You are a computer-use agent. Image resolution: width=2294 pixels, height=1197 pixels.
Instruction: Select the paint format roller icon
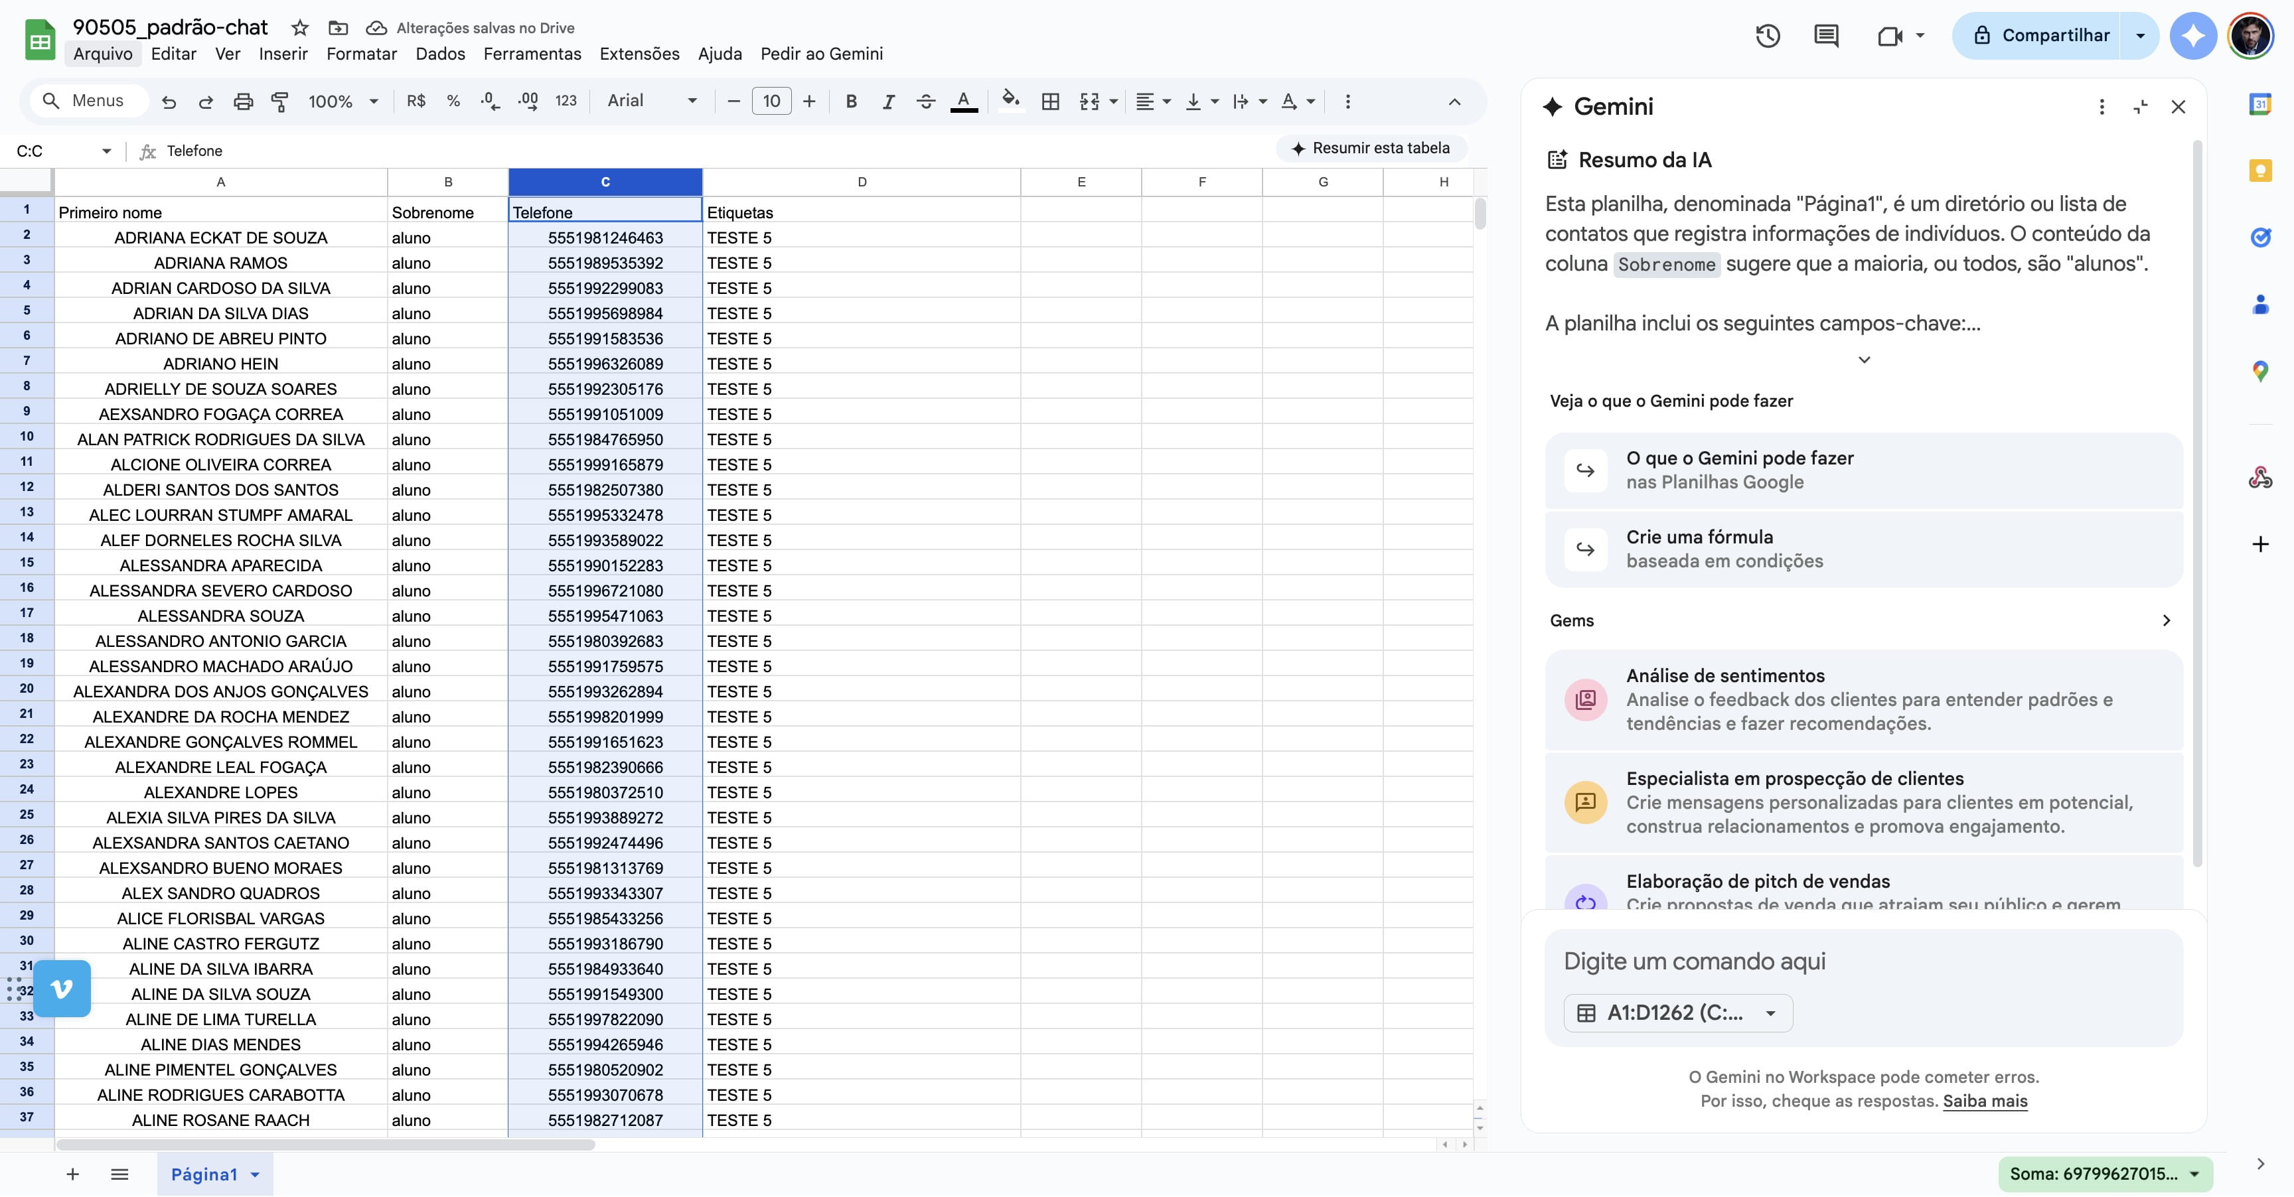tap(279, 102)
